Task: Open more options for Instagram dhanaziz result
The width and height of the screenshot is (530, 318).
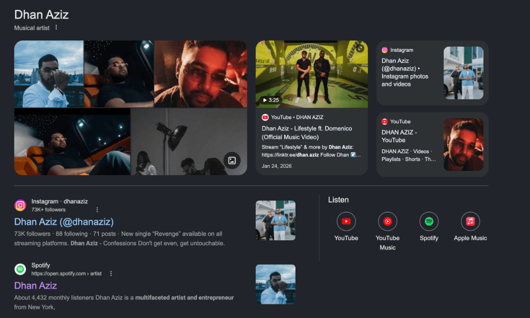Action: click(x=97, y=210)
